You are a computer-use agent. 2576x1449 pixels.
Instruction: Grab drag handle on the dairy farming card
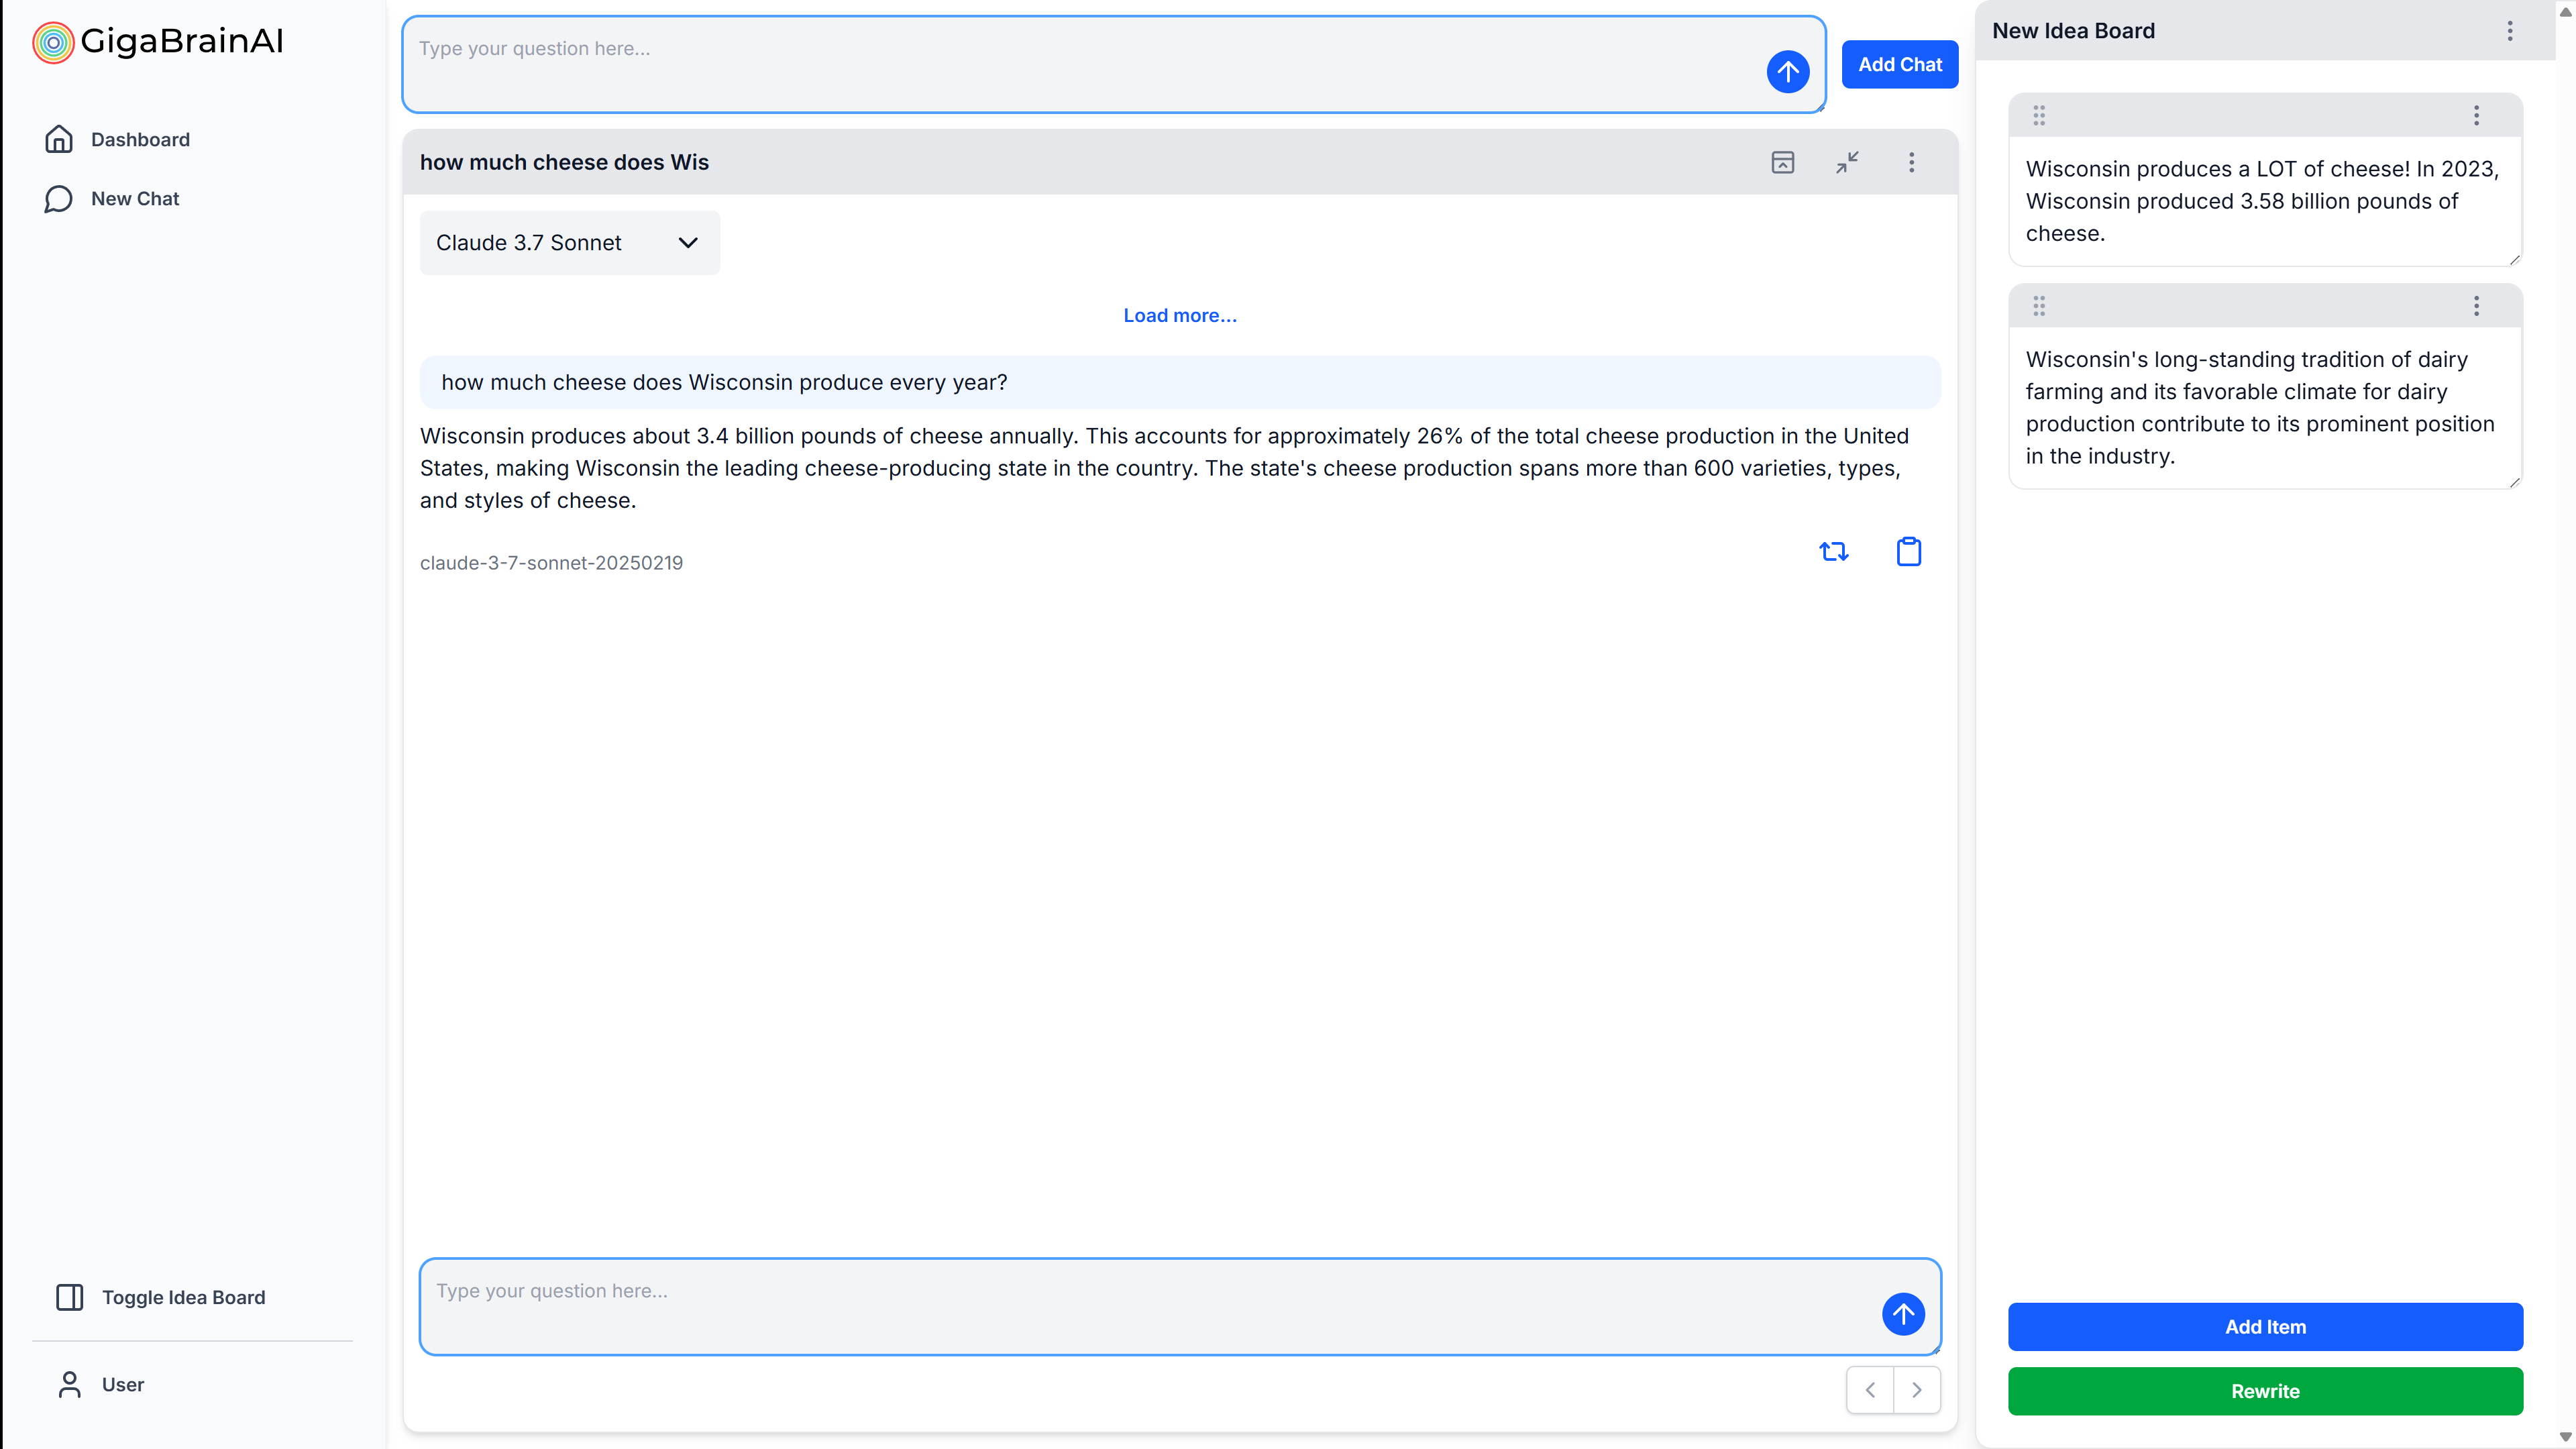2038,306
